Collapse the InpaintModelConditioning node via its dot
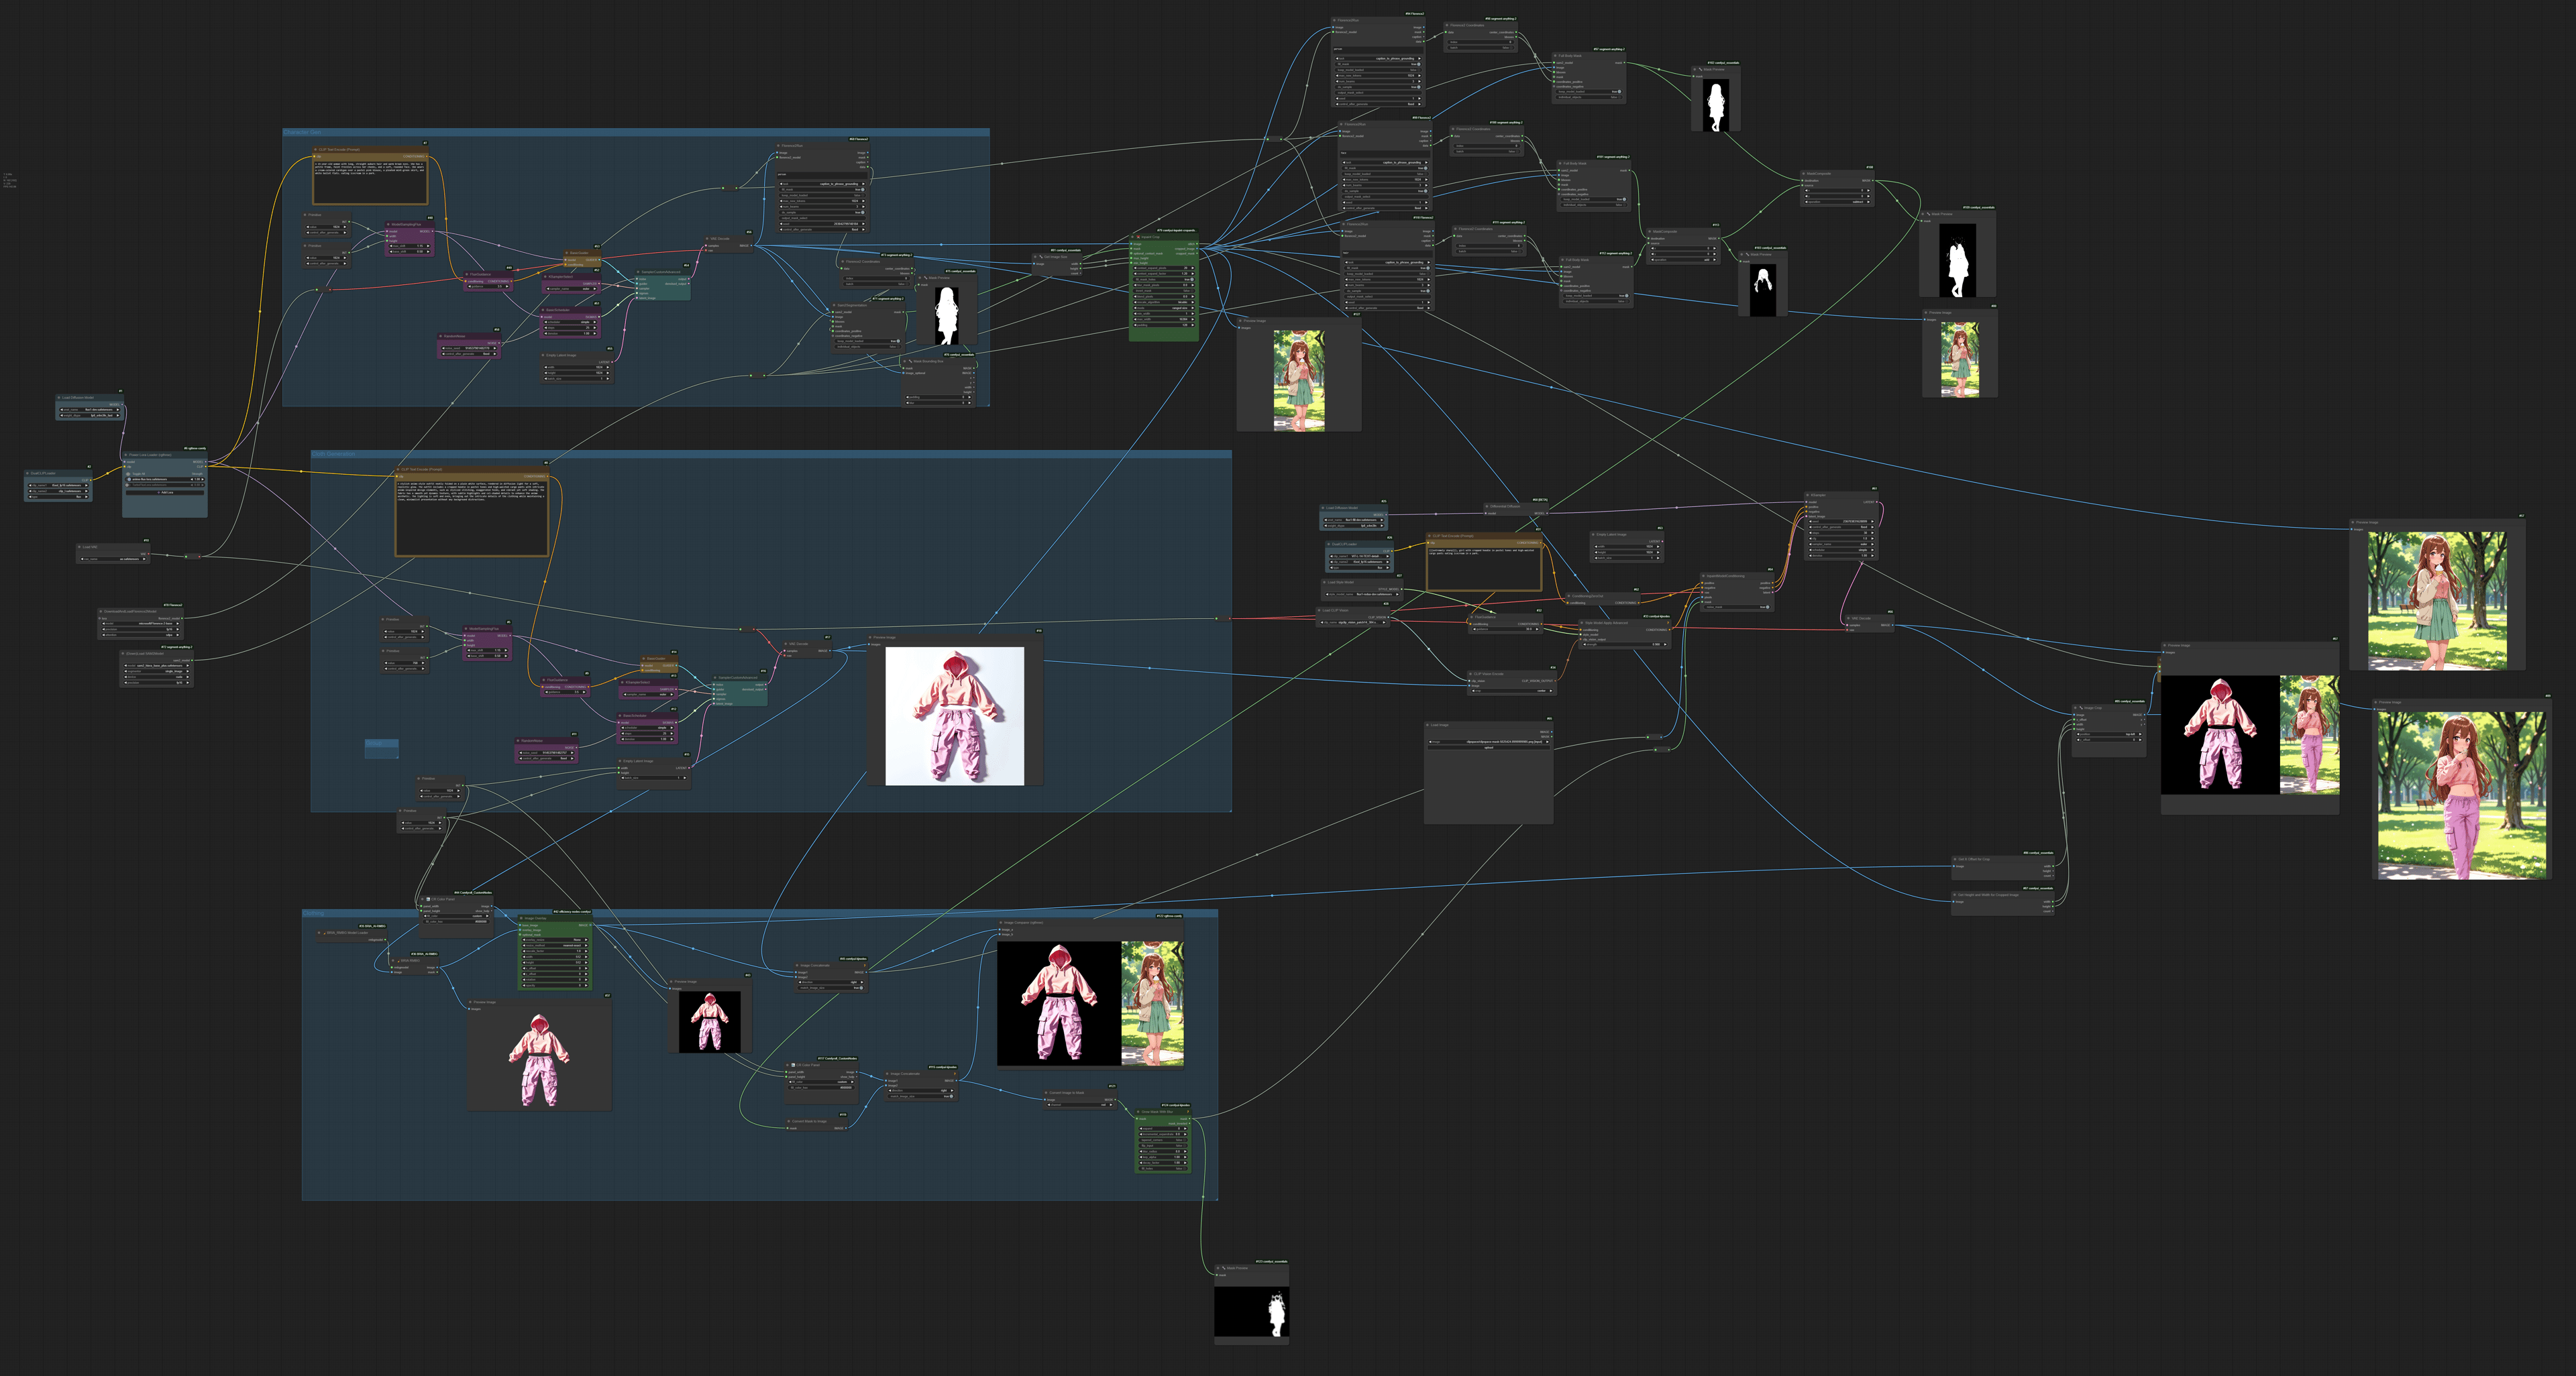2576x1376 pixels. pyautogui.click(x=1704, y=575)
